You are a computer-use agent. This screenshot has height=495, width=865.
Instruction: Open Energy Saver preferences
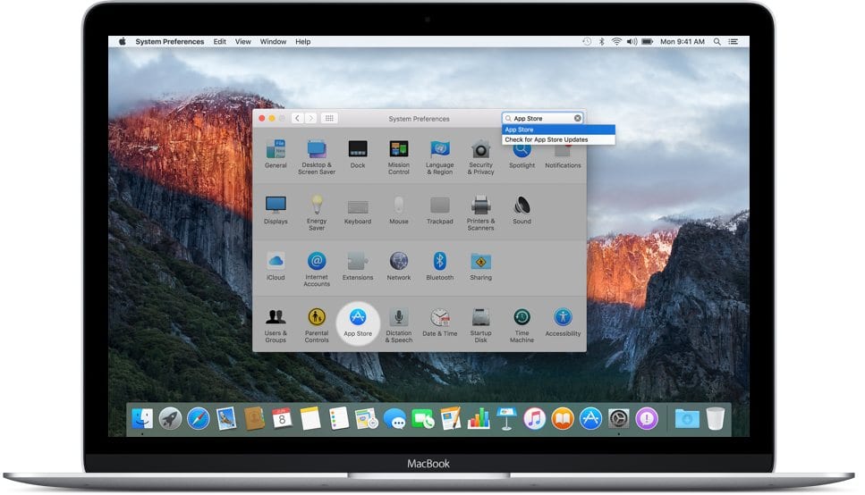click(x=317, y=213)
